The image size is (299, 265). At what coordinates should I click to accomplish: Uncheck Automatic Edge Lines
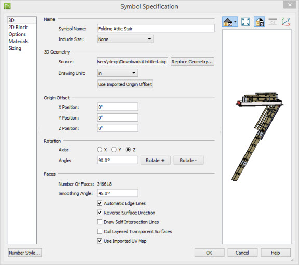coord(100,203)
